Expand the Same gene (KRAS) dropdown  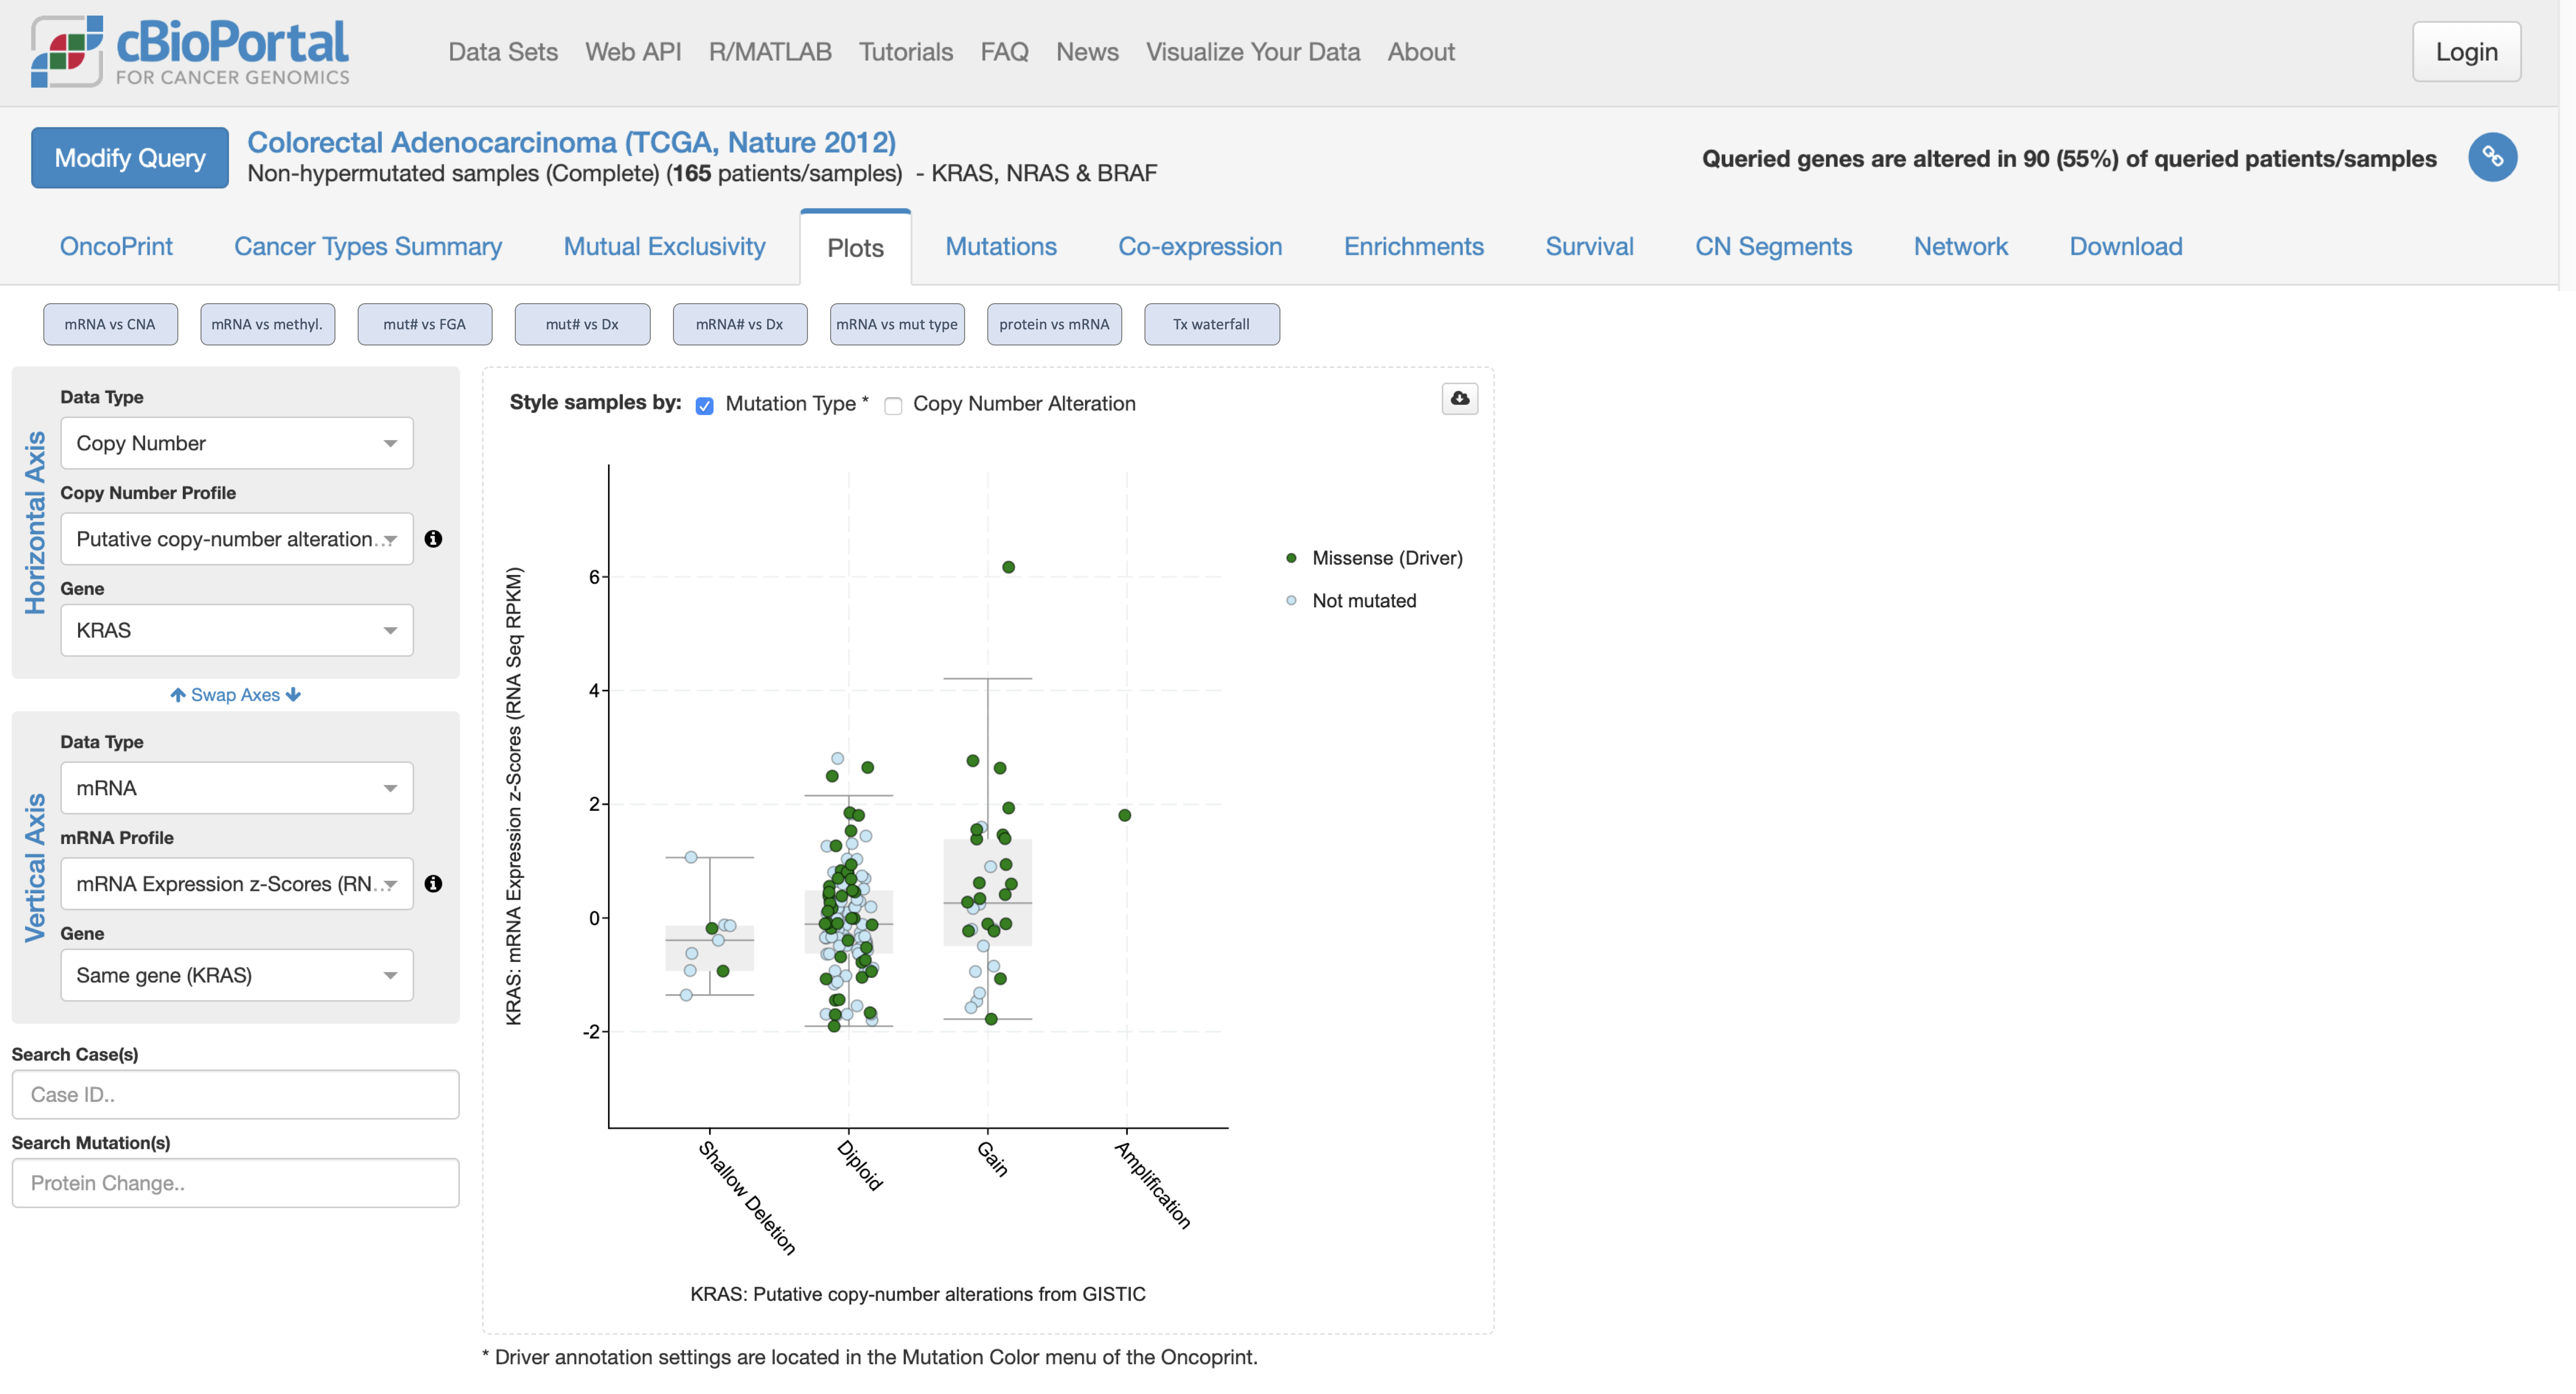click(237, 975)
